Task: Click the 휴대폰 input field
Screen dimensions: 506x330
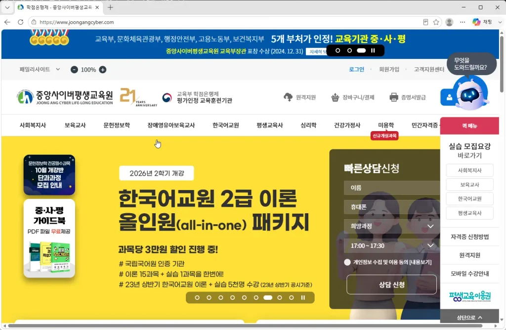Action: [392, 207]
